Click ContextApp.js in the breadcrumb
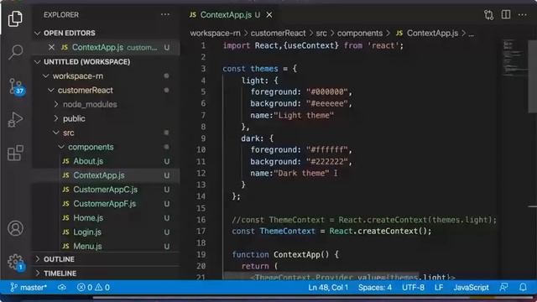537x302 pixels. click(x=427, y=34)
